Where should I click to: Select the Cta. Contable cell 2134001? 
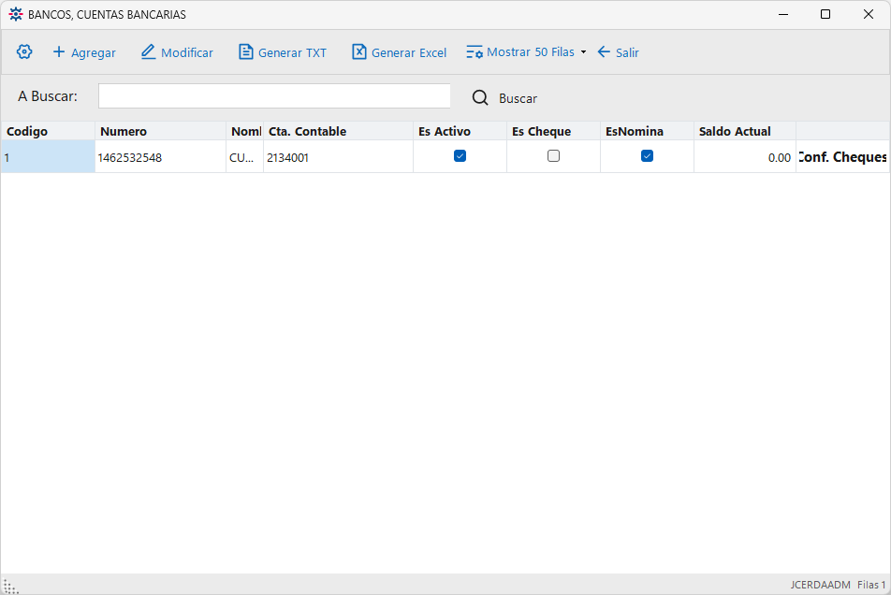pos(338,156)
